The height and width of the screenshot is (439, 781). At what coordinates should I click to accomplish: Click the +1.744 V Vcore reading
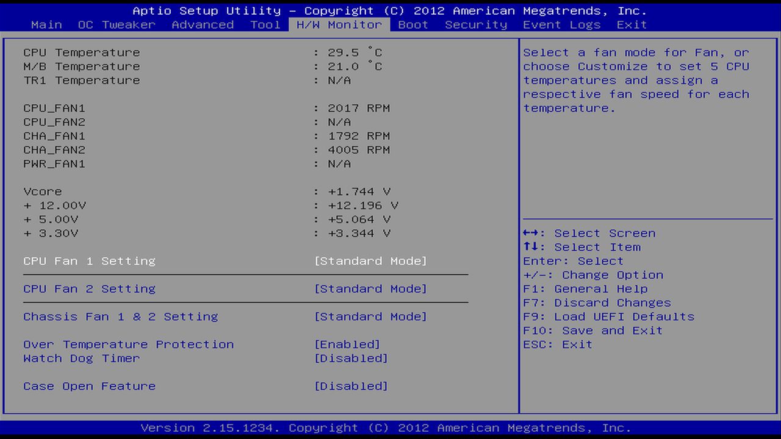click(359, 191)
